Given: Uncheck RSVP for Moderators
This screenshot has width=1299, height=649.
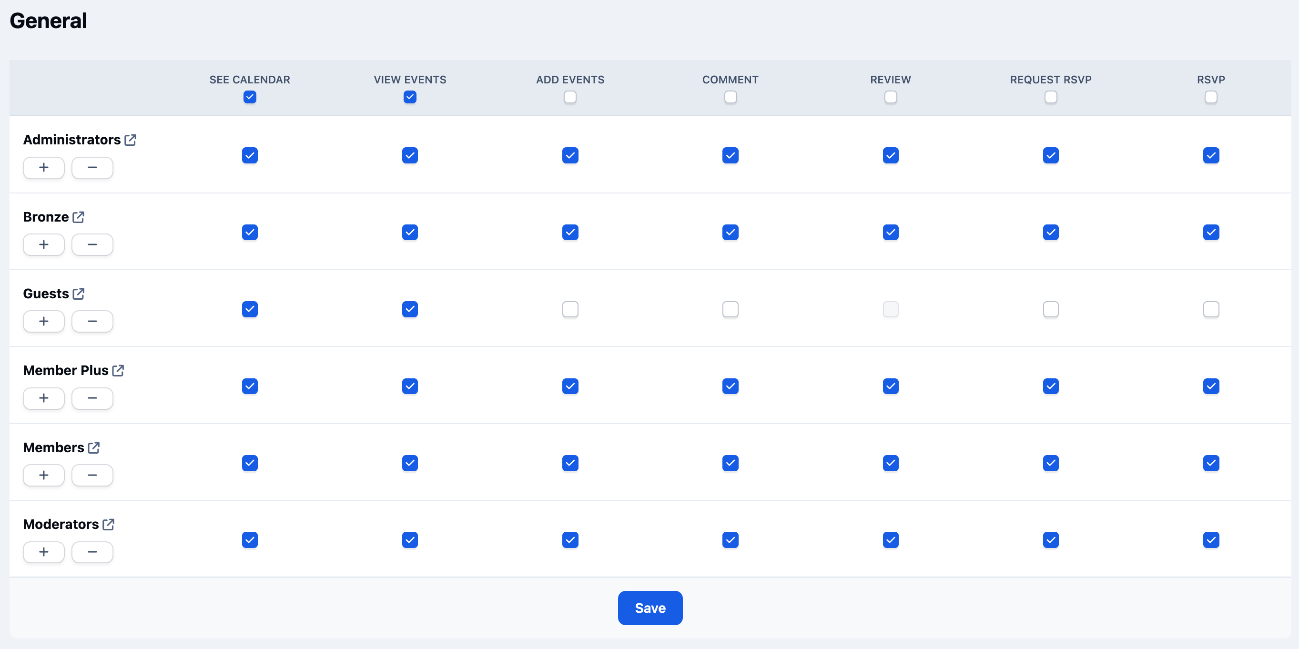Looking at the screenshot, I should coord(1211,540).
